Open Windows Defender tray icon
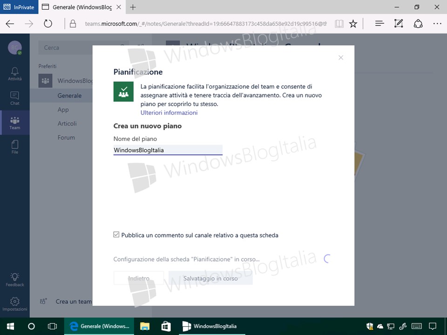This screenshot has width=447, height=335. pos(370,326)
